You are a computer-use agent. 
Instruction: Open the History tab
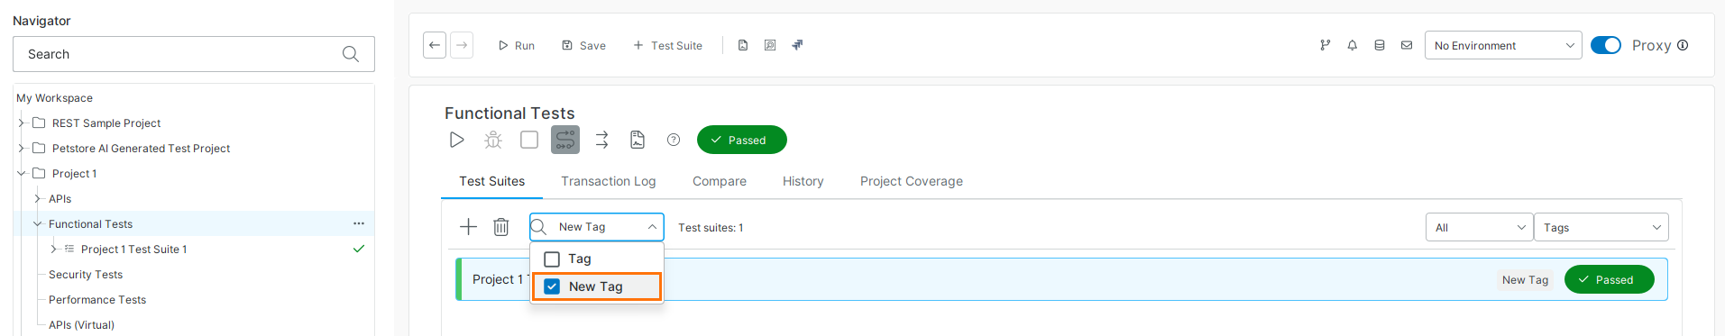(803, 181)
